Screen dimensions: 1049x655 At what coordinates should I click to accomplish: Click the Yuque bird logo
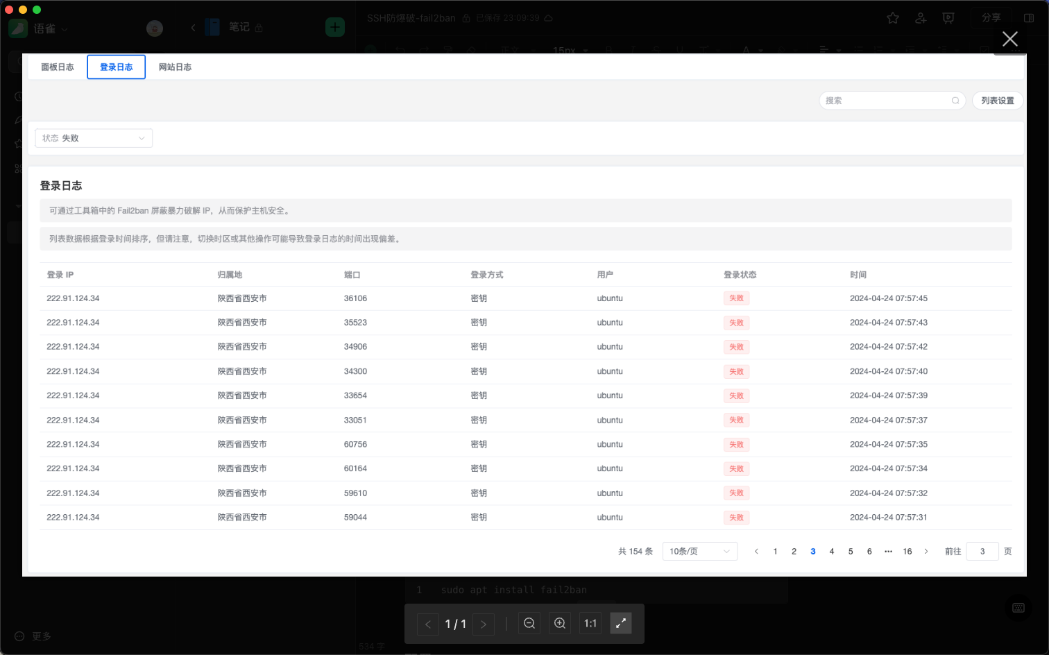tap(17, 28)
